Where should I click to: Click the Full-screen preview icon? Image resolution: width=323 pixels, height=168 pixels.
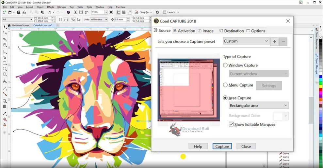[111, 12]
